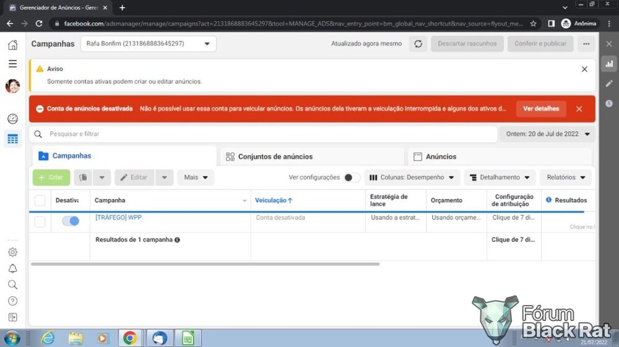Image resolution: width=619 pixels, height=347 pixels.
Task: Open the [TRÁFEGO] WPP campaign link
Action: (118, 217)
